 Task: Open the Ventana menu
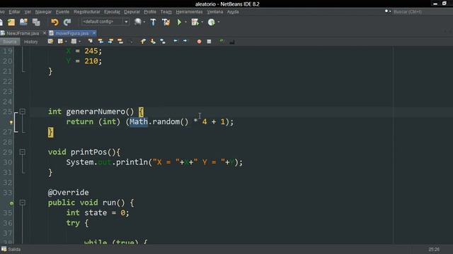[215, 12]
